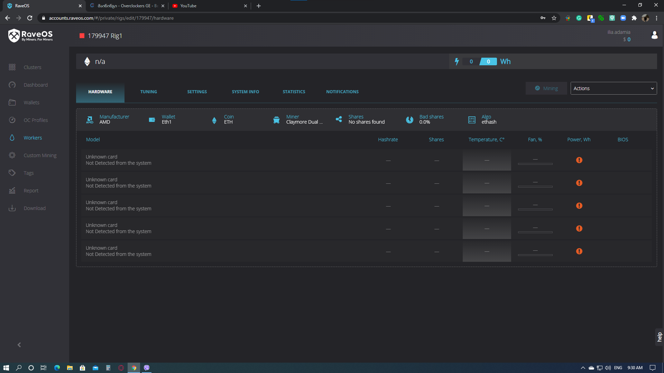Click the miner cart icon beside Claymore
The height and width of the screenshot is (373, 664).
pos(276,119)
